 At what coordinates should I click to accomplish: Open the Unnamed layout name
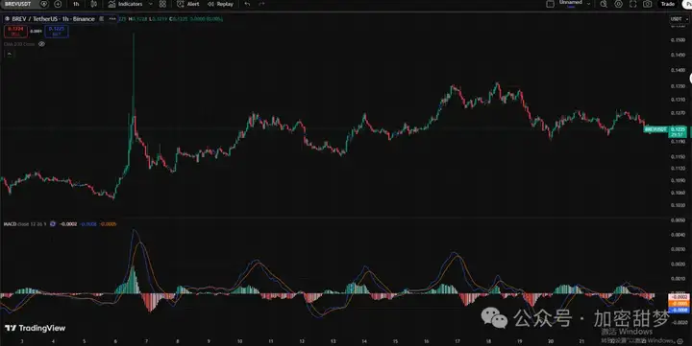click(571, 4)
